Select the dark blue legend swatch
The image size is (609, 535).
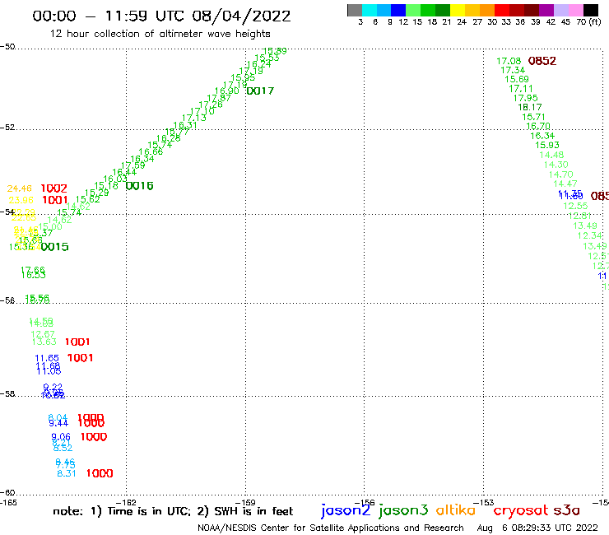(398, 10)
